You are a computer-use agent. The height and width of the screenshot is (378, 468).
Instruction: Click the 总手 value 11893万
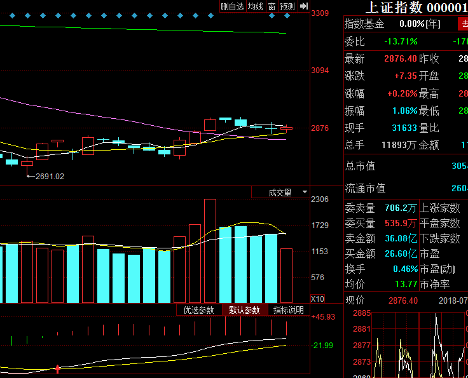399,145
